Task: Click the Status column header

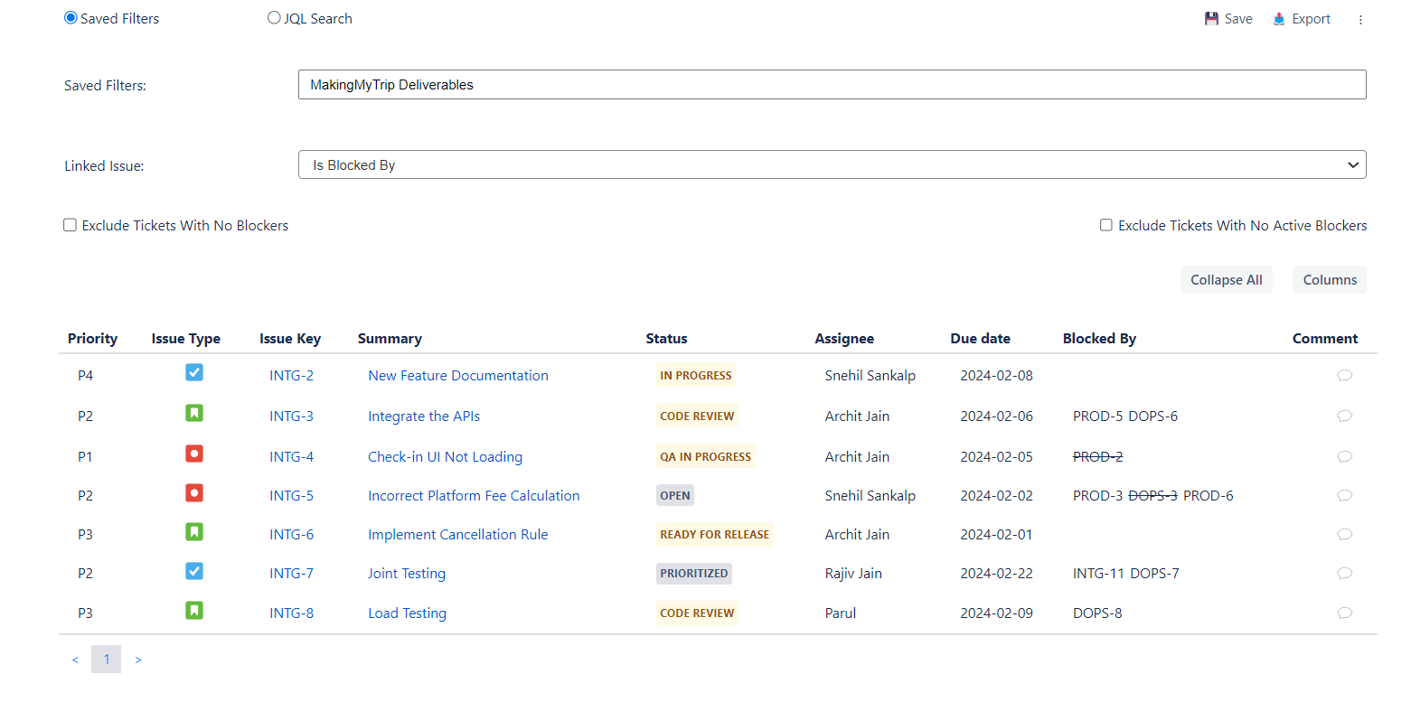Action: click(x=666, y=339)
